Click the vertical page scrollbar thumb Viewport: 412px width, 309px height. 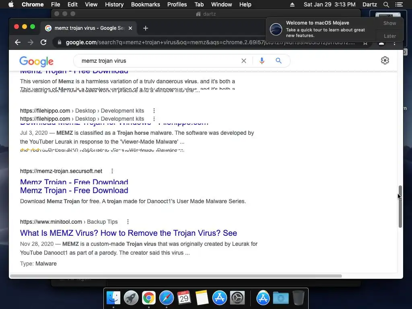pos(400,206)
